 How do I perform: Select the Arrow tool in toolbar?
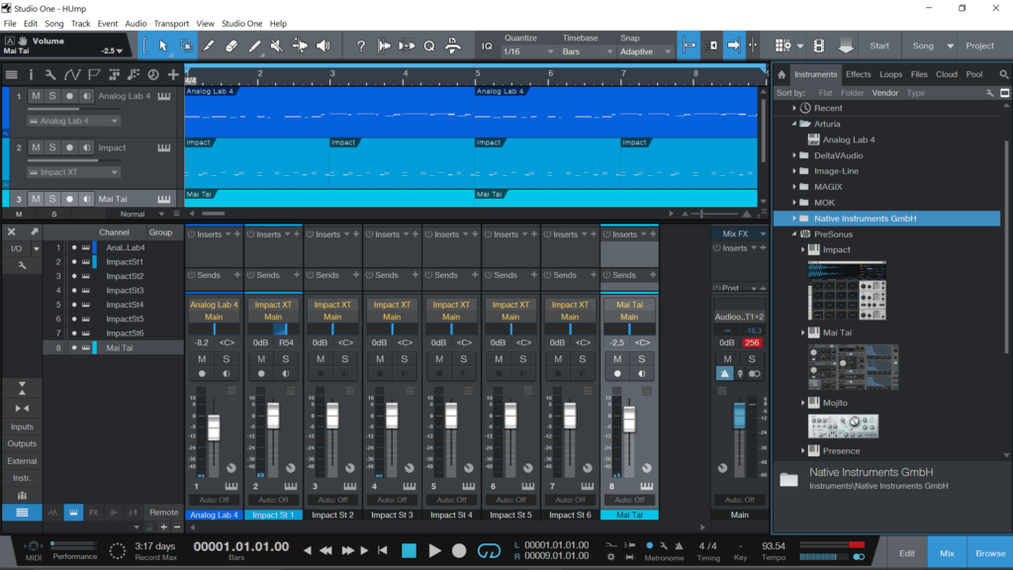163,46
